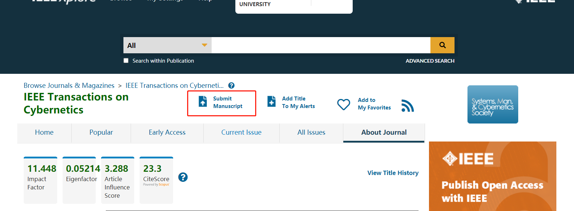Viewport: 574px width, 211px height.
Task: Click the help icon beside the breadcrumb
Action: (x=231, y=85)
